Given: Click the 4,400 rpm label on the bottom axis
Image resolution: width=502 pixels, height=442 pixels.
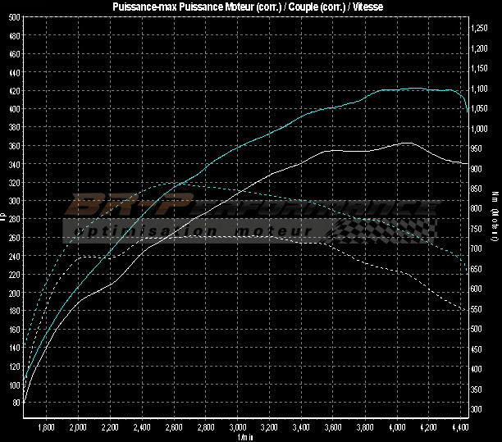Looking at the screenshot, I should click(460, 427).
